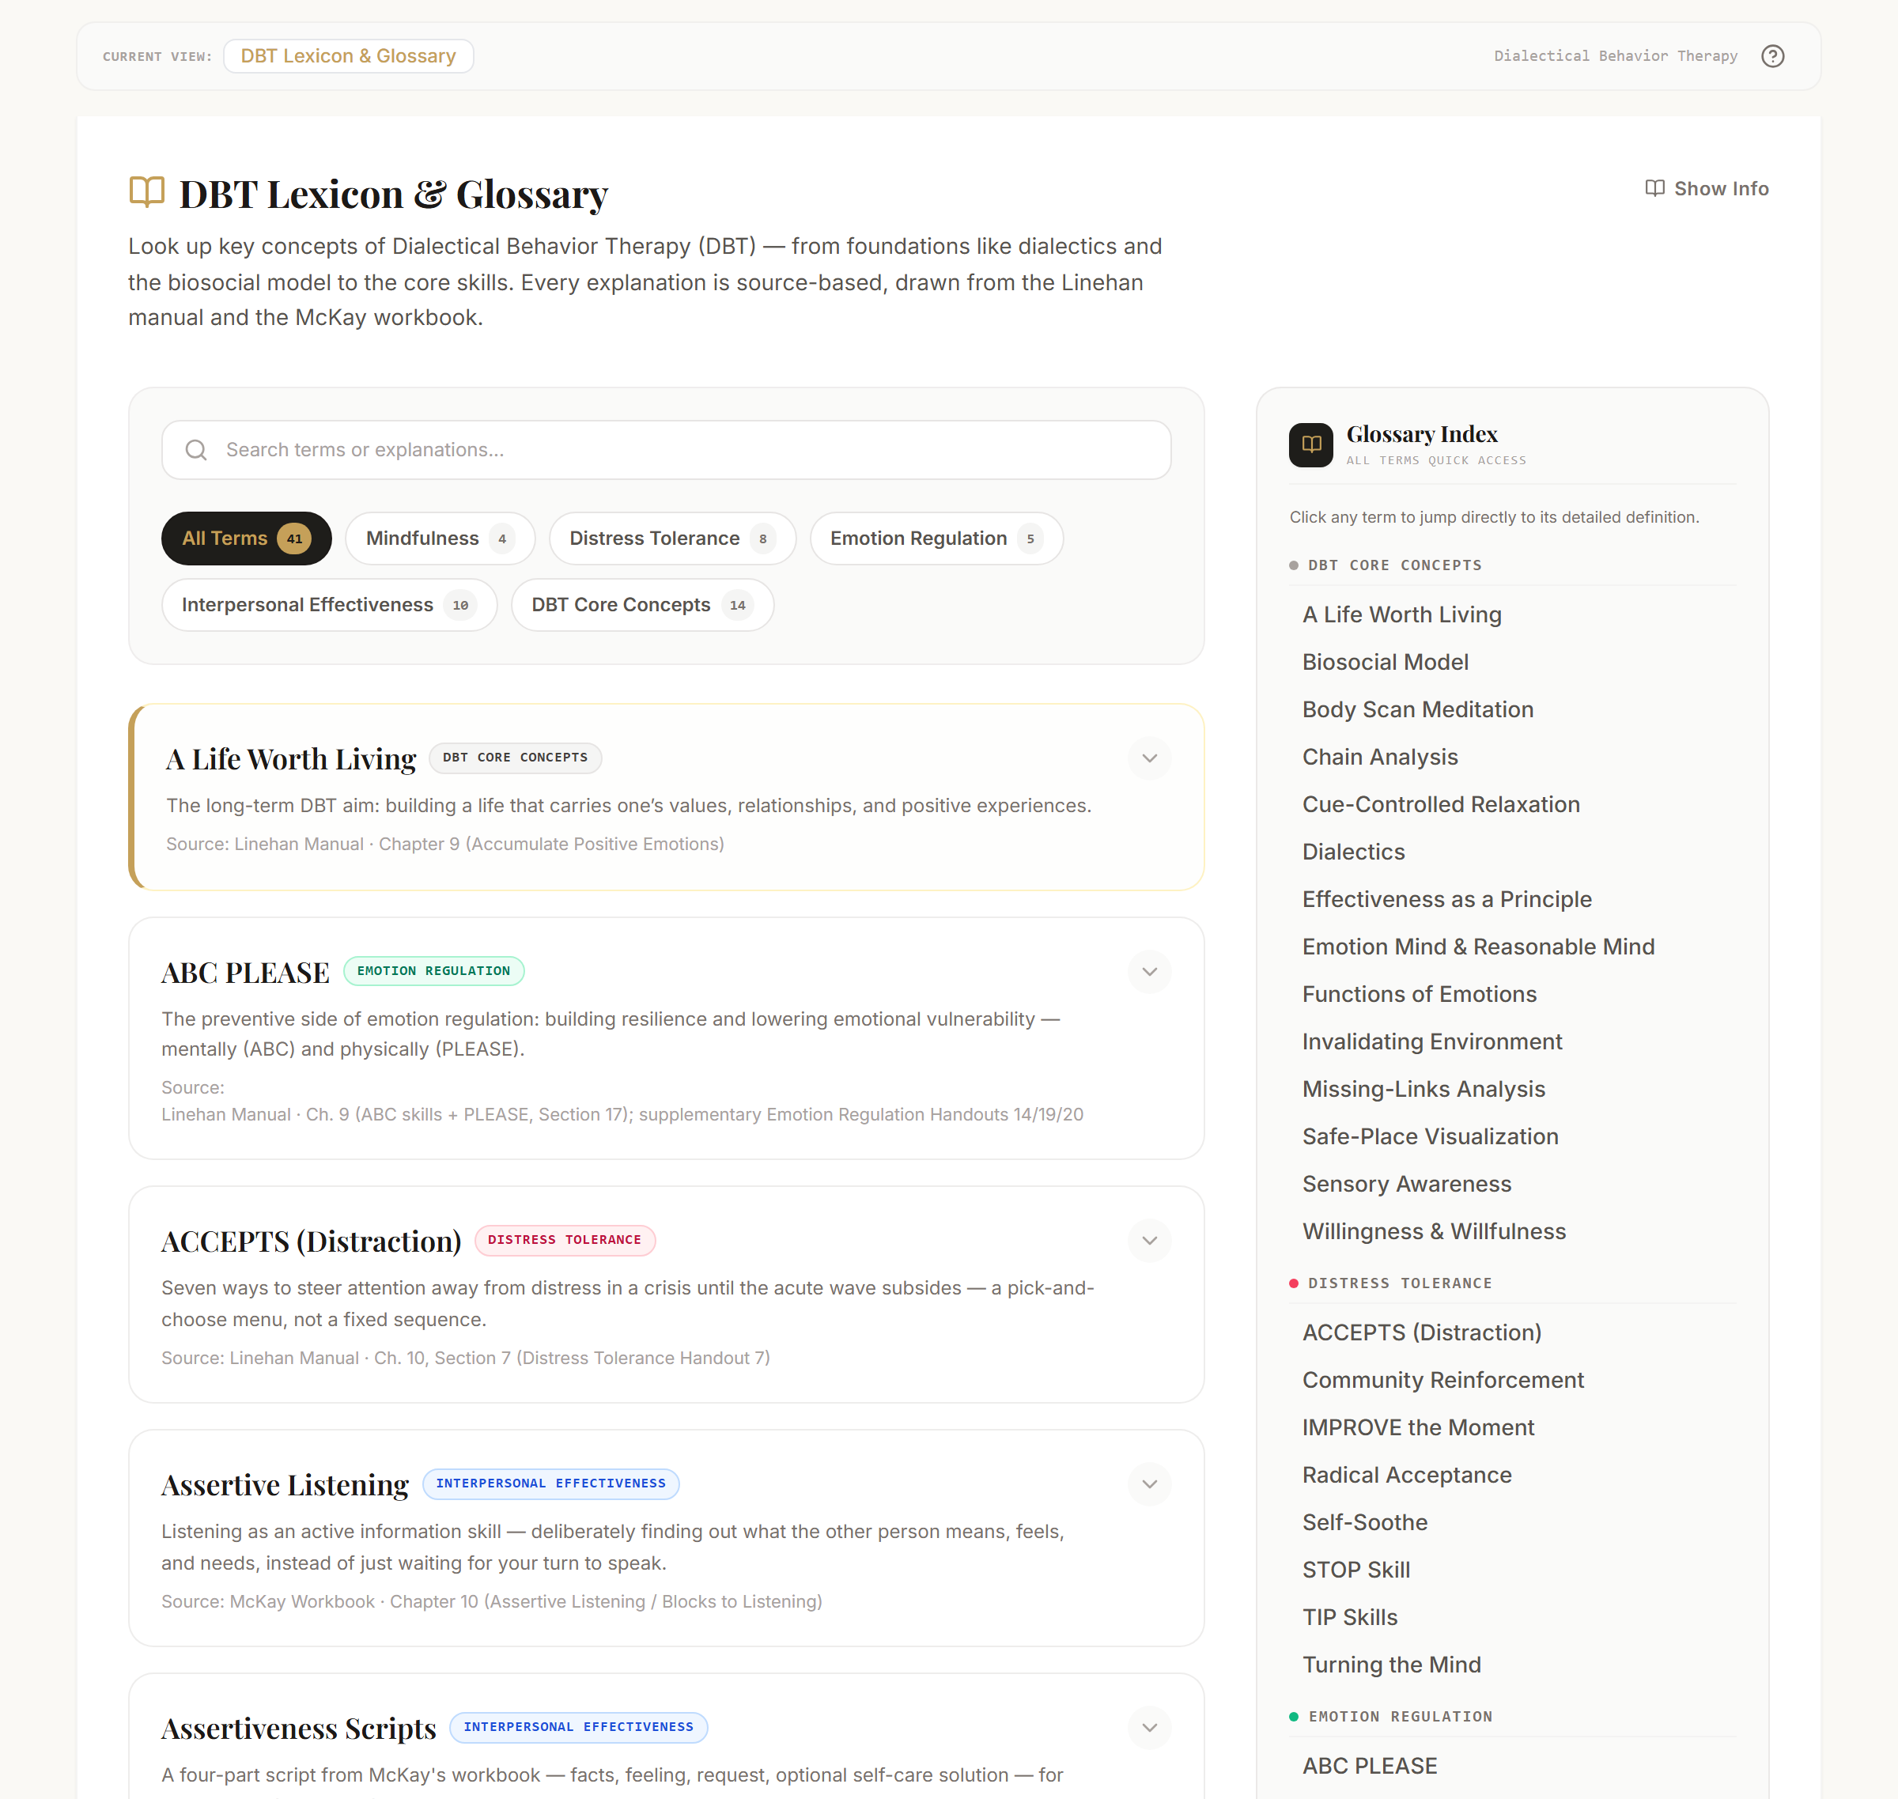Filter by DBT Core Concepts category
This screenshot has height=1799, width=1898.
641,605
